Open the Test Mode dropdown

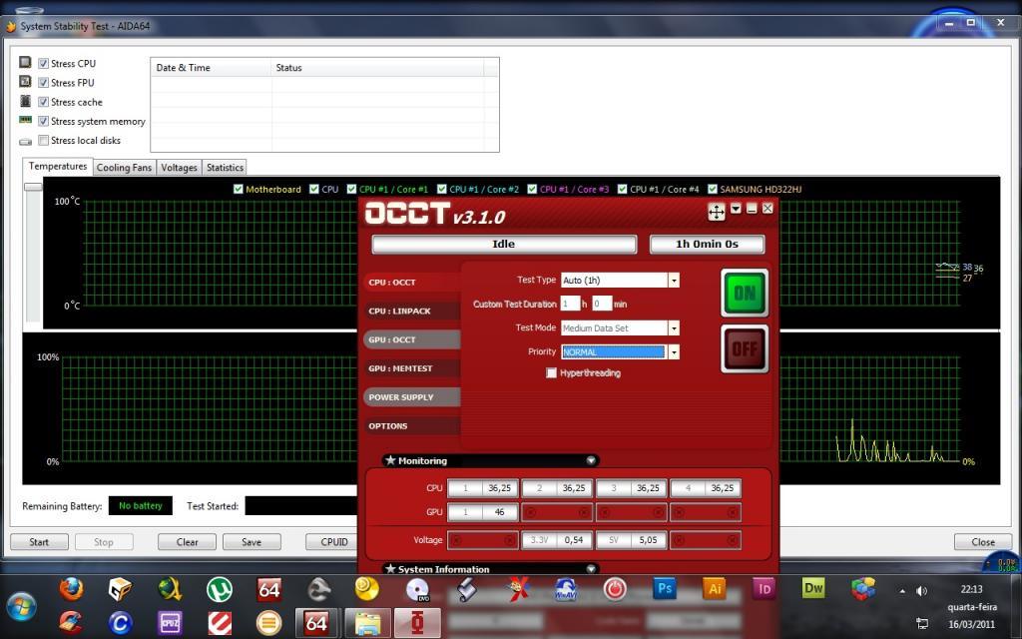tap(674, 327)
